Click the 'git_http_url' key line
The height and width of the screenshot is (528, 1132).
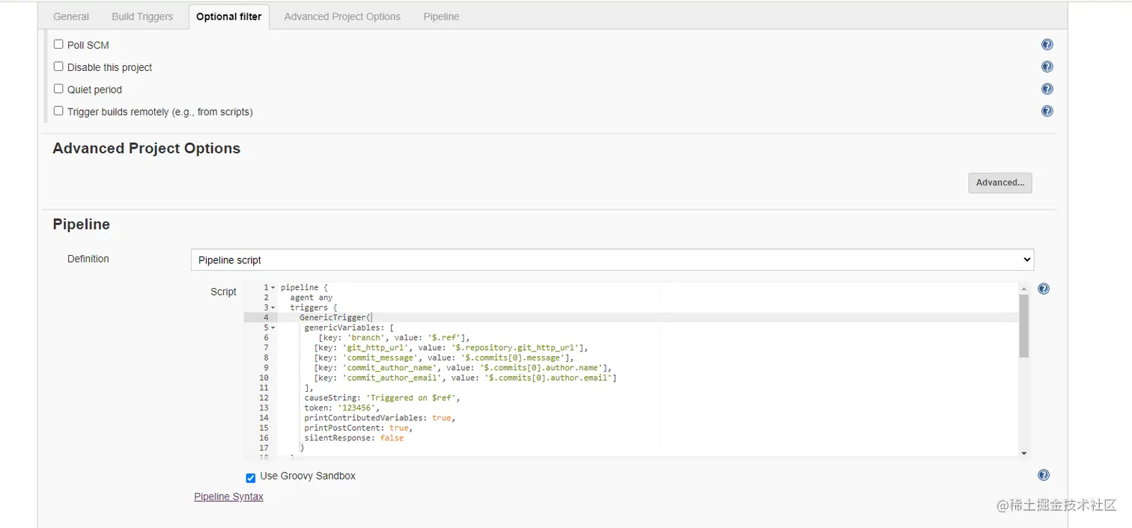pos(451,348)
